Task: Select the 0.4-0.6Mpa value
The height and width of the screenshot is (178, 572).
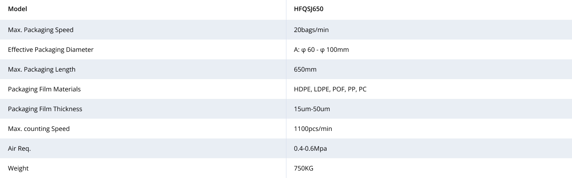Action: click(310, 148)
